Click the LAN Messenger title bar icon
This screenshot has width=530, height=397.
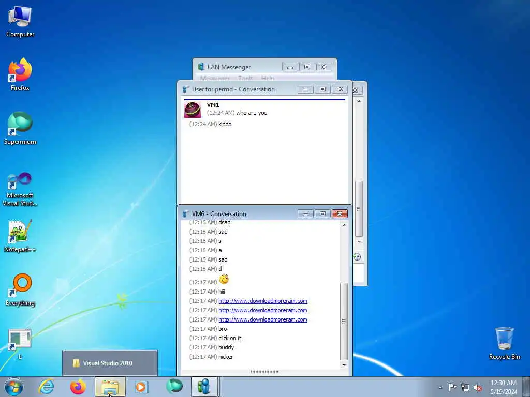(201, 67)
